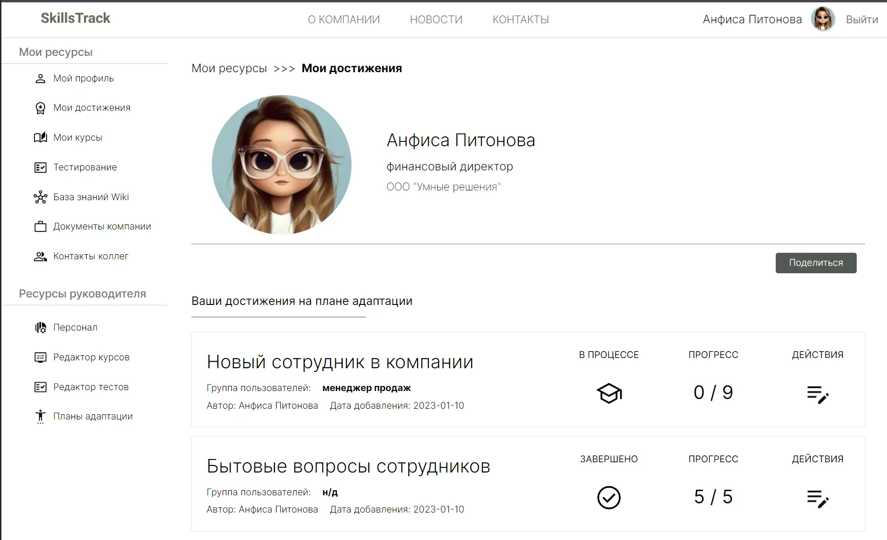Select the 'Документы компании' briefcase icon

(41, 227)
